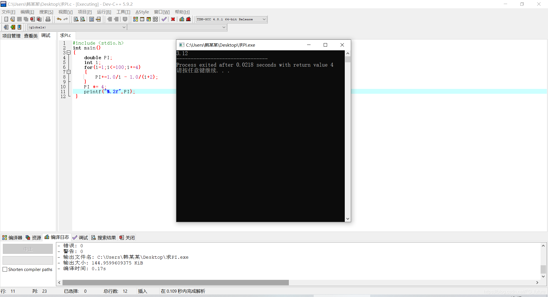Screen dimensions: 548x297
Task: Click the compile log scroll right arrow
Action: pos(537,282)
